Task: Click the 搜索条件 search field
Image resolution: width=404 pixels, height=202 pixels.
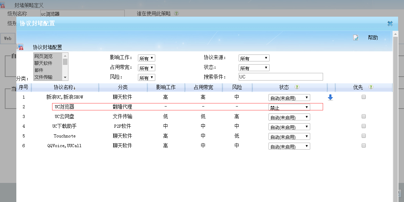Action: tap(281, 77)
